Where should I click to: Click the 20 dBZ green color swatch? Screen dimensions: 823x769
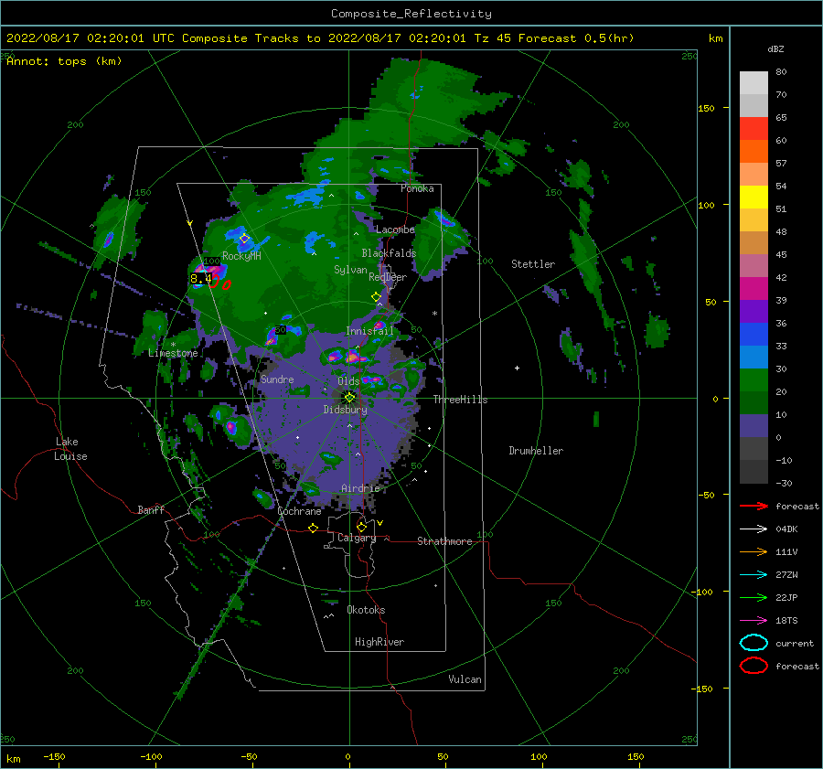click(754, 379)
